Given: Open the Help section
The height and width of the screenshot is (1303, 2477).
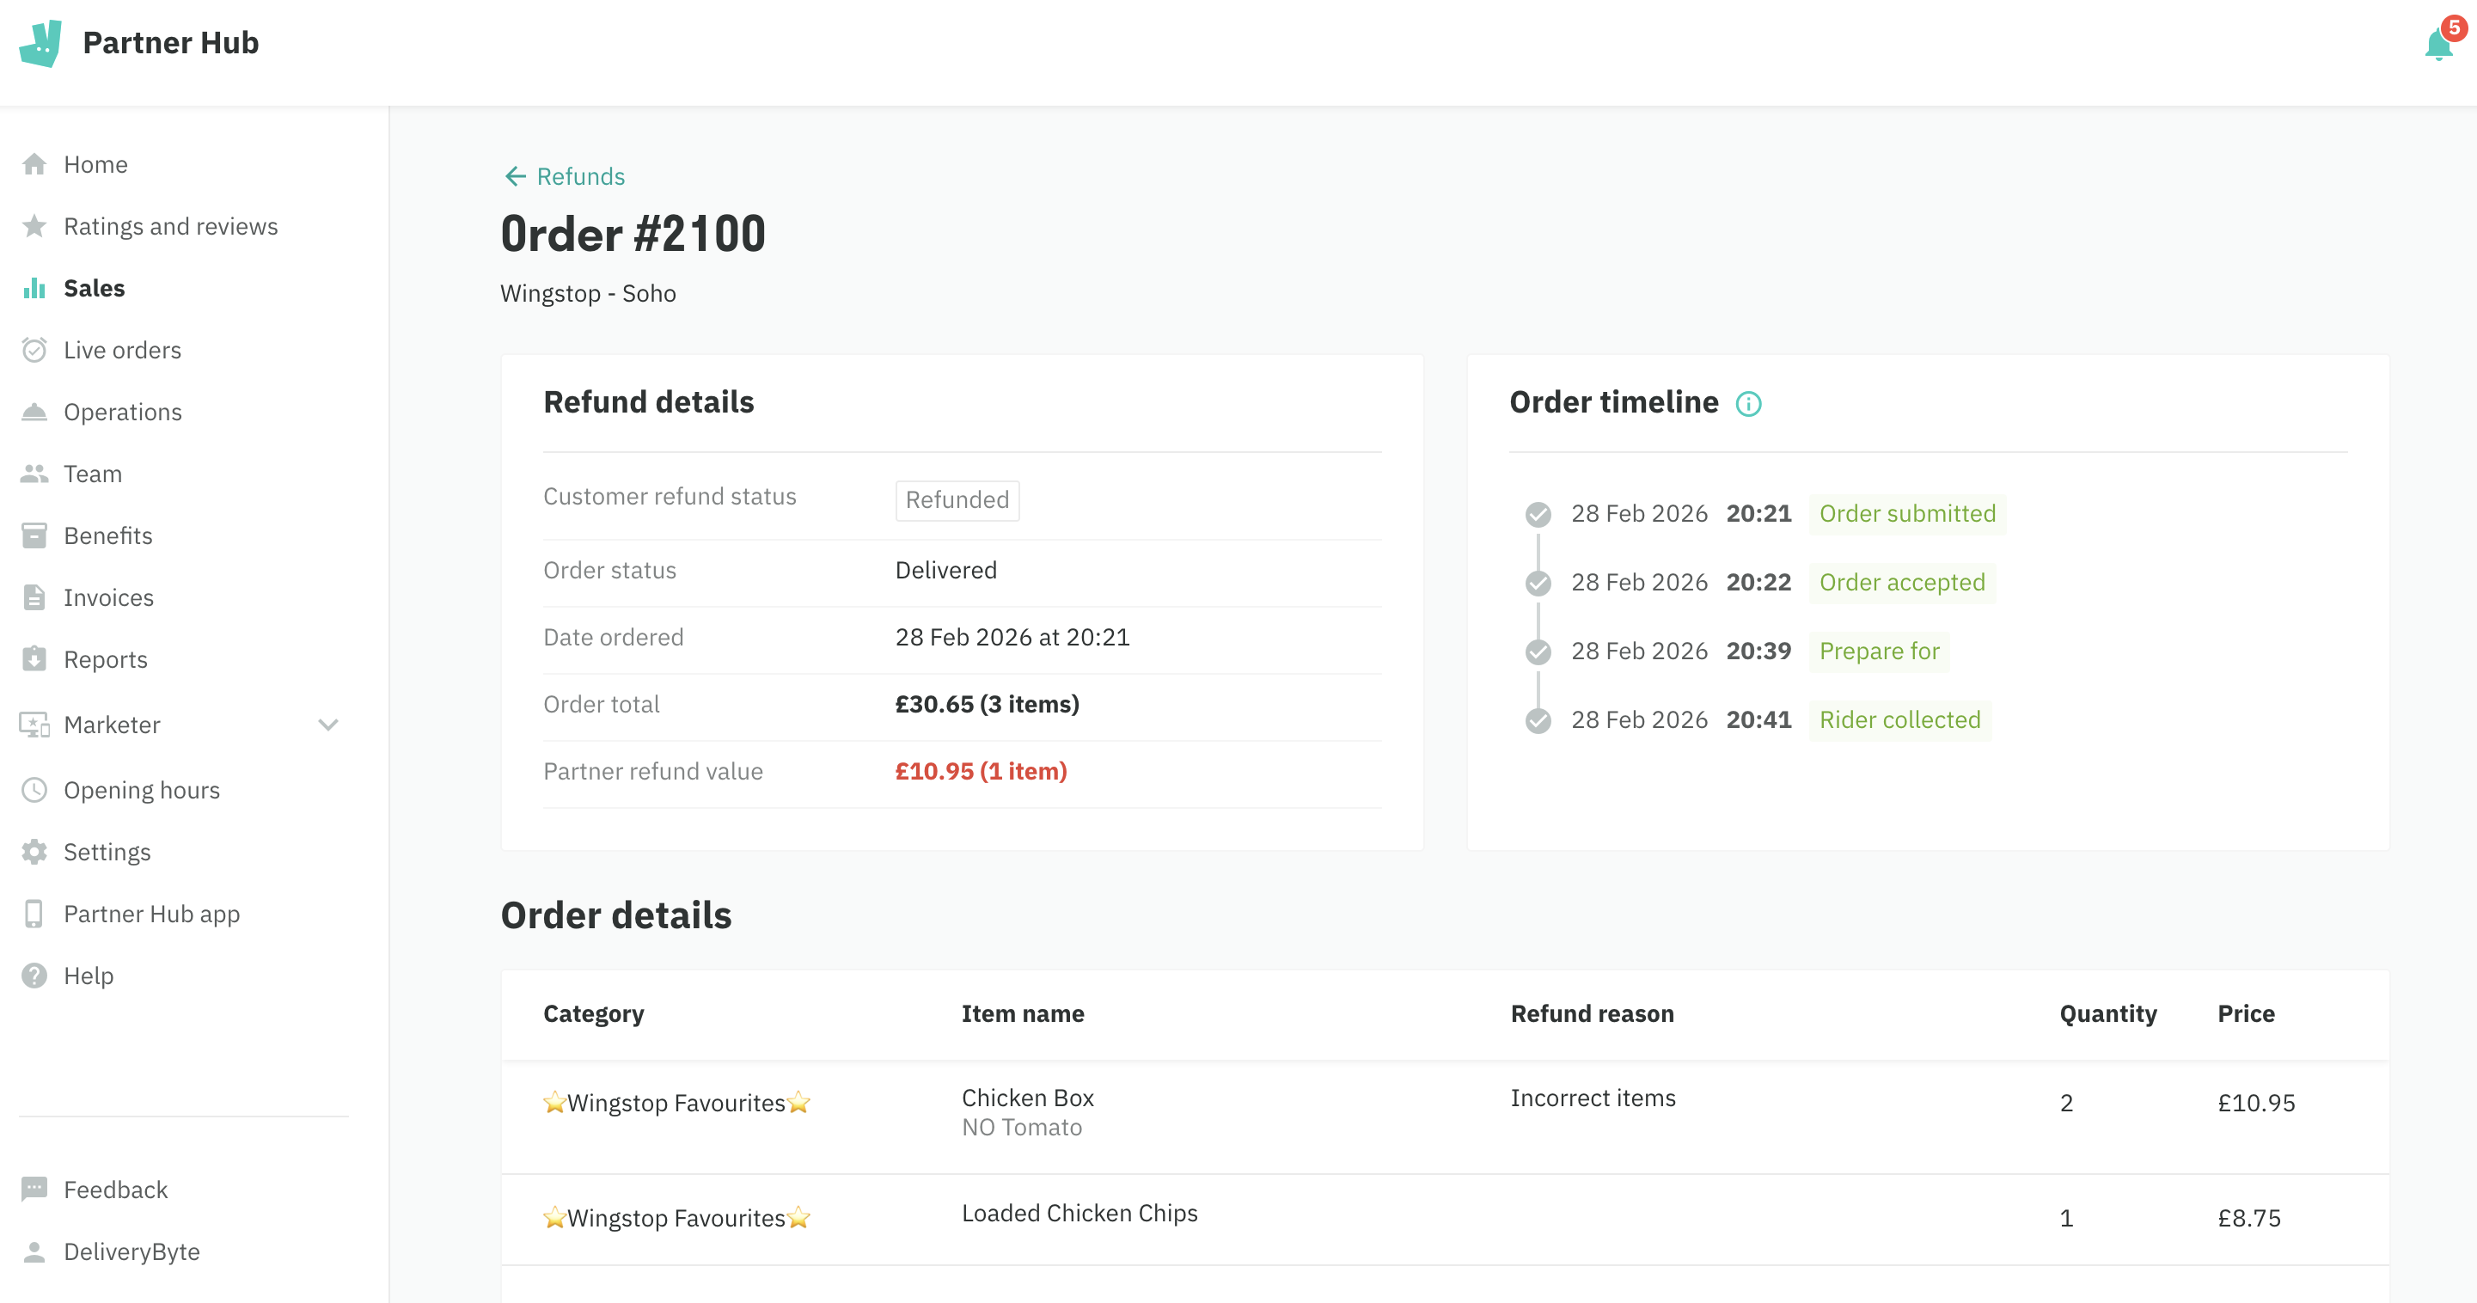Looking at the screenshot, I should pos(89,974).
